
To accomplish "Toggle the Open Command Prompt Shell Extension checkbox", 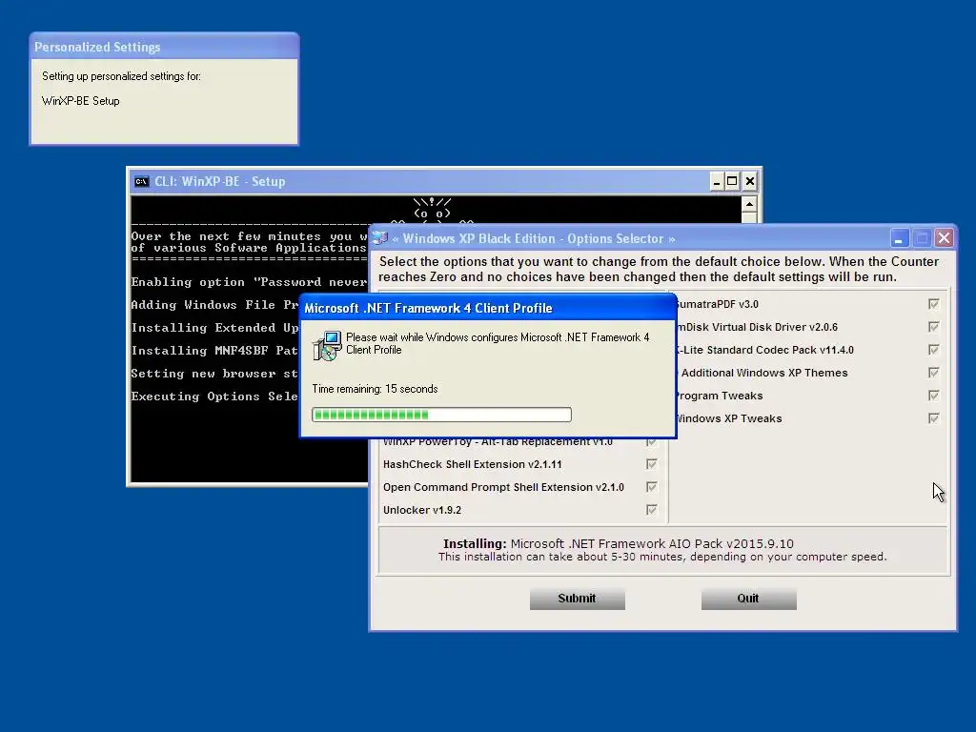I will pos(651,487).
